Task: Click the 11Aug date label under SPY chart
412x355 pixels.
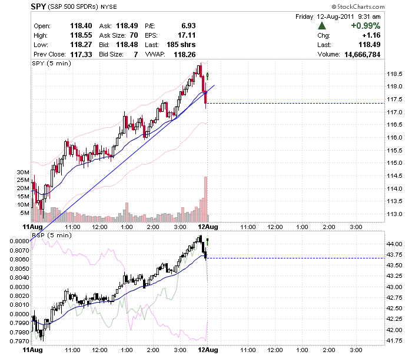Action: click(x=32, y=227)
